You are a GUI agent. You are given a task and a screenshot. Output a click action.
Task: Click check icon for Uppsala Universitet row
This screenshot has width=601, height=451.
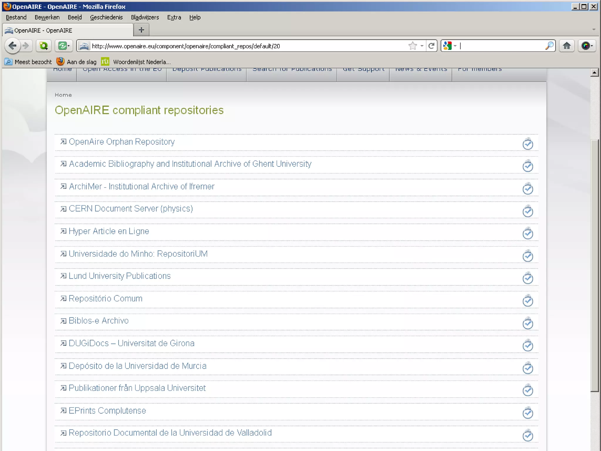pos(528,390)
